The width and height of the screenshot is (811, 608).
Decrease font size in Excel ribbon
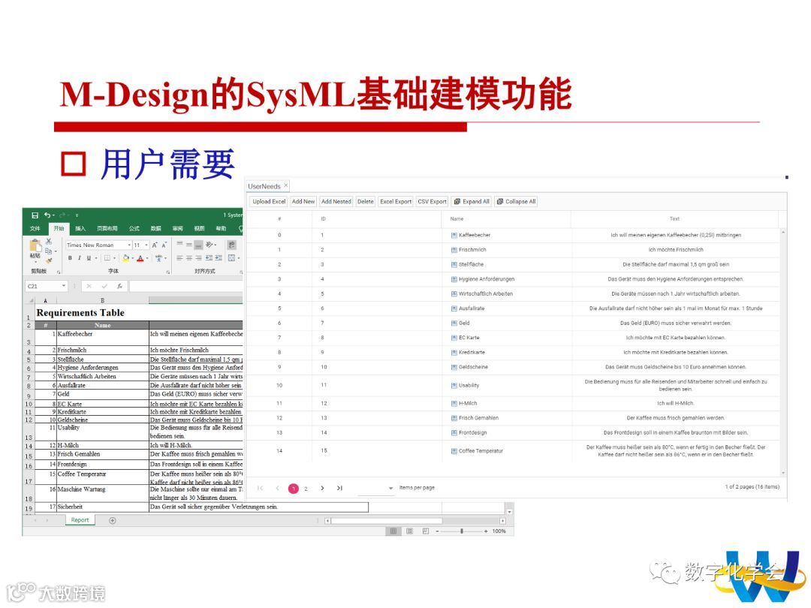tap(164, 245)
